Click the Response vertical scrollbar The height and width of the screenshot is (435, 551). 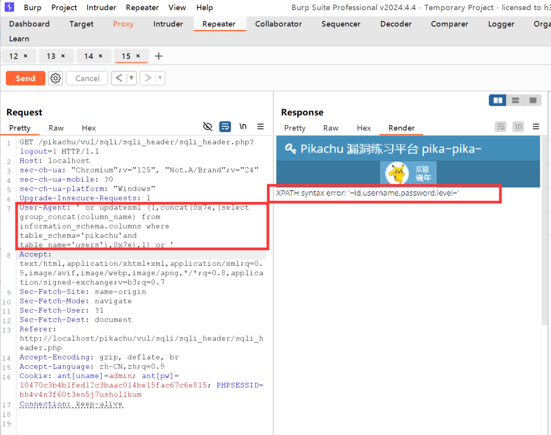(x=545, y=231)
